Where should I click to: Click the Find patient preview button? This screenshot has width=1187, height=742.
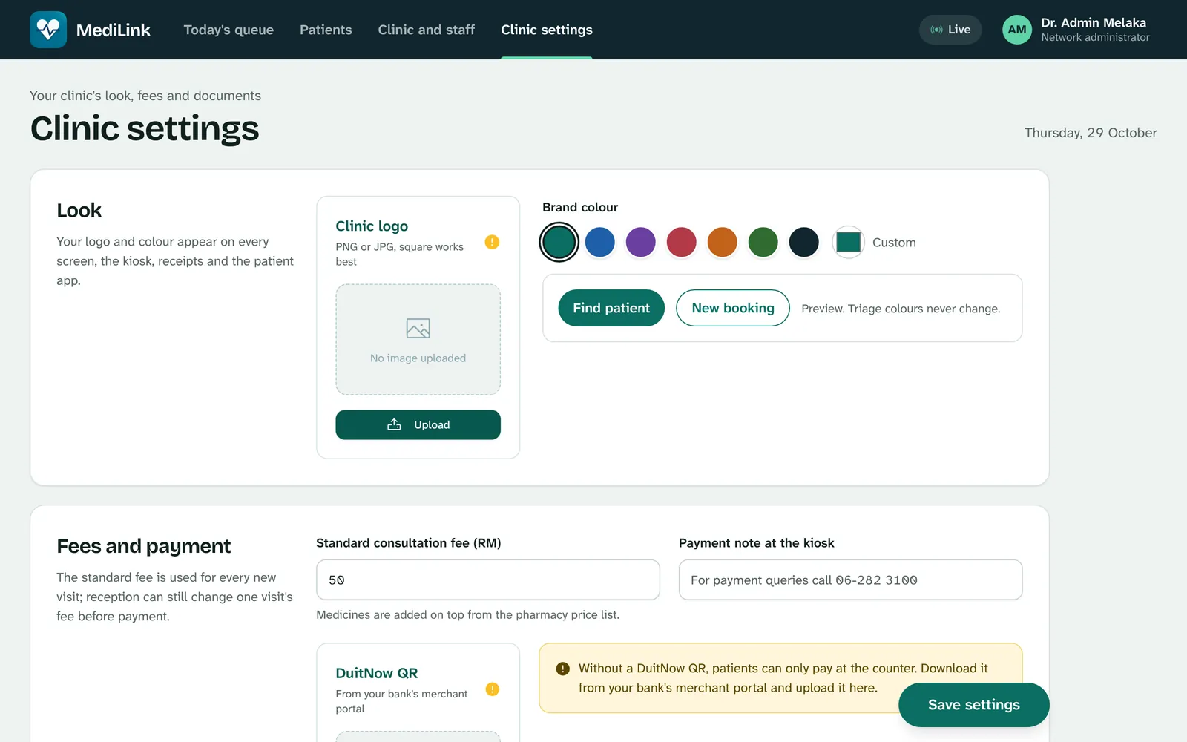pos(611,308)
